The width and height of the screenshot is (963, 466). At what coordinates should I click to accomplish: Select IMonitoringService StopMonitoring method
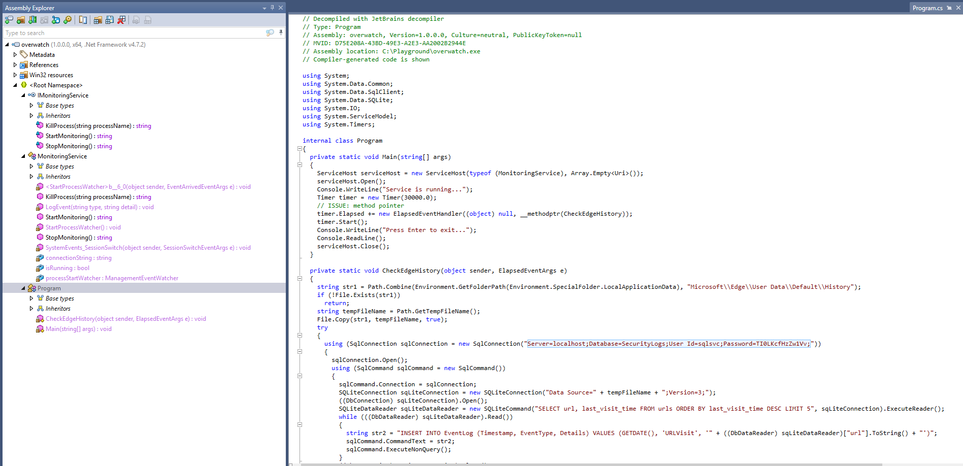click(x=79, y=146)
